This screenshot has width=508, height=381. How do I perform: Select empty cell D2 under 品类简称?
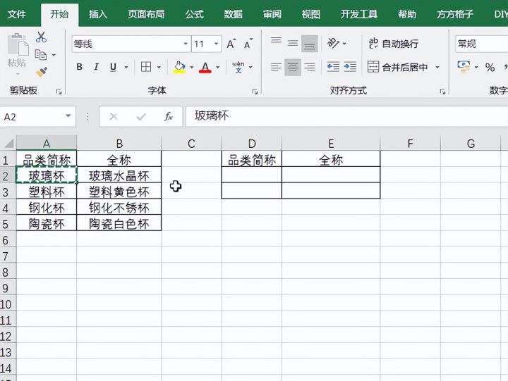(252, 175)
